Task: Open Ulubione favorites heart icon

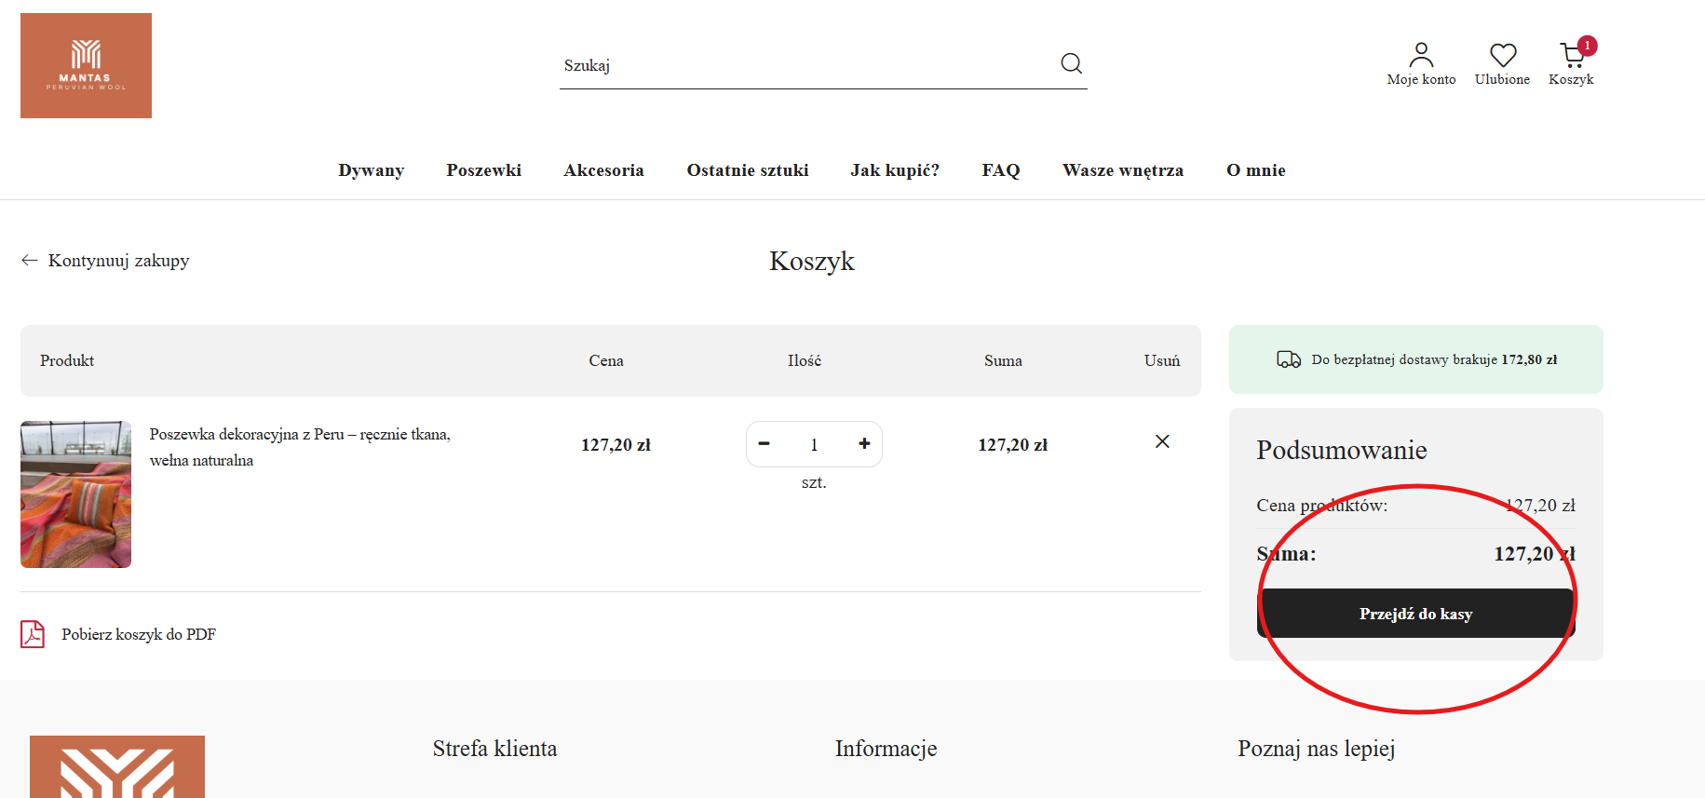Action: (x=1502, y=56)
